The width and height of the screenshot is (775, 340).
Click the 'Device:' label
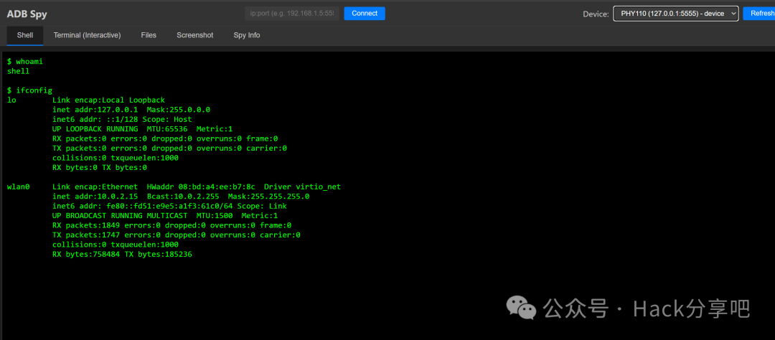596,14
